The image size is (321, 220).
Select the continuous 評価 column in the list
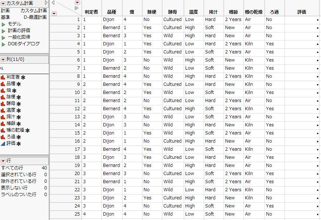(x=11, y=143)
